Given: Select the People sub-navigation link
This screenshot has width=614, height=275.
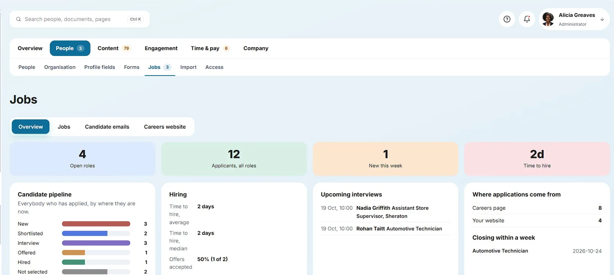Looking at the screenshot, I should pyautogui.click(x=27, y=67).
